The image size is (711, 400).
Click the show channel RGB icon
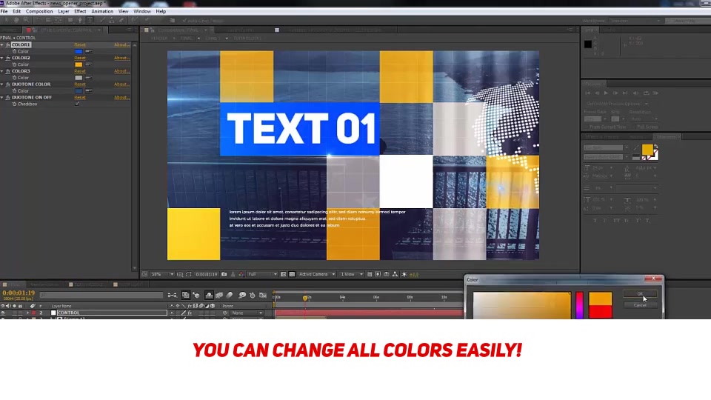pos(241,274)
